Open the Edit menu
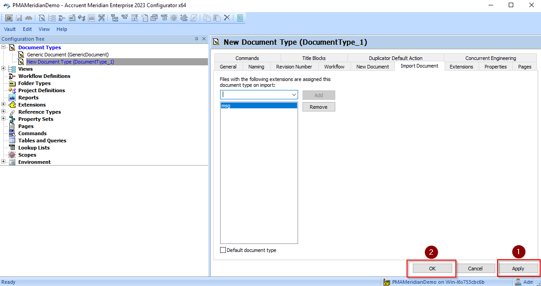541x286 pixels. pos(27,29)
